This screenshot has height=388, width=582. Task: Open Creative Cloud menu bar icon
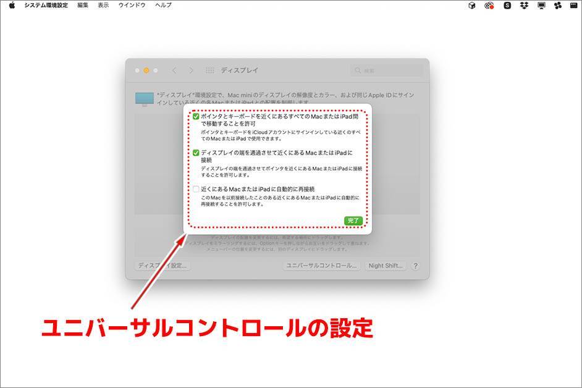coord(489,5)
